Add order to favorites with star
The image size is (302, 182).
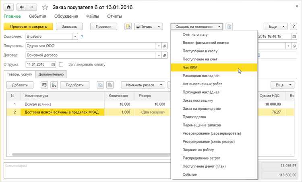pos(45,8)
